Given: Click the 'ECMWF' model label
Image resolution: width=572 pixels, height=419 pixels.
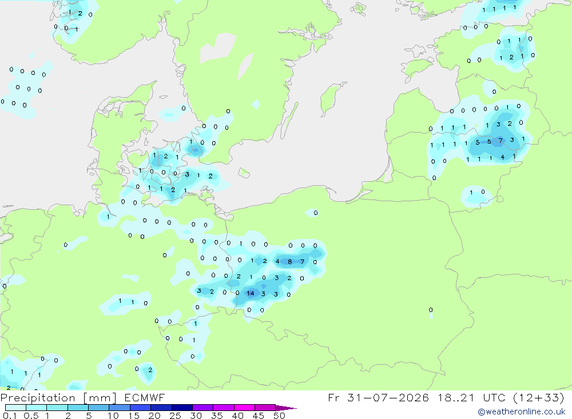Looking at the screenshot, I should (145, 397).
